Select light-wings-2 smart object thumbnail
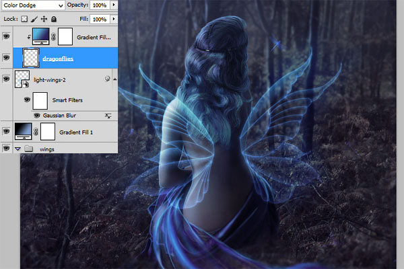This screenshot has width=404, height=269. (22, 79)
